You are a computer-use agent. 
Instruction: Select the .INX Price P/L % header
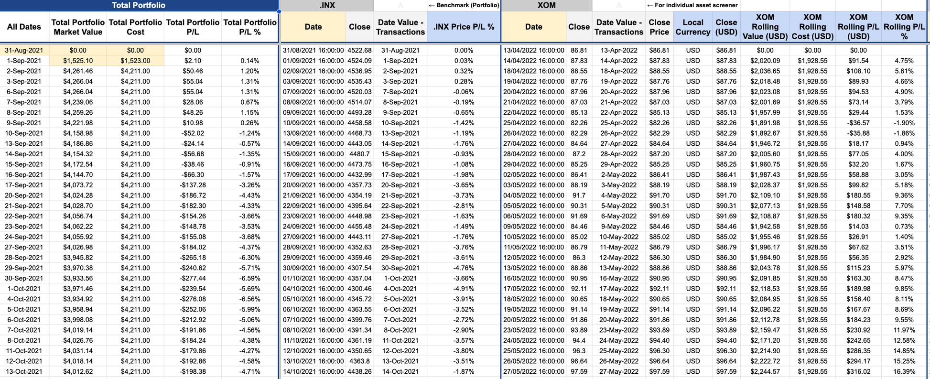click(464, 27)
